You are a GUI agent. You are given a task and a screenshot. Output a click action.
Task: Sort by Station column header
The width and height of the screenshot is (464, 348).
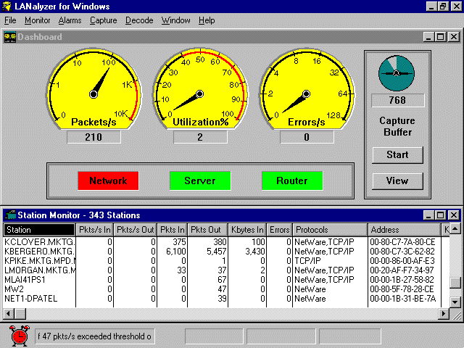[39, 230]
